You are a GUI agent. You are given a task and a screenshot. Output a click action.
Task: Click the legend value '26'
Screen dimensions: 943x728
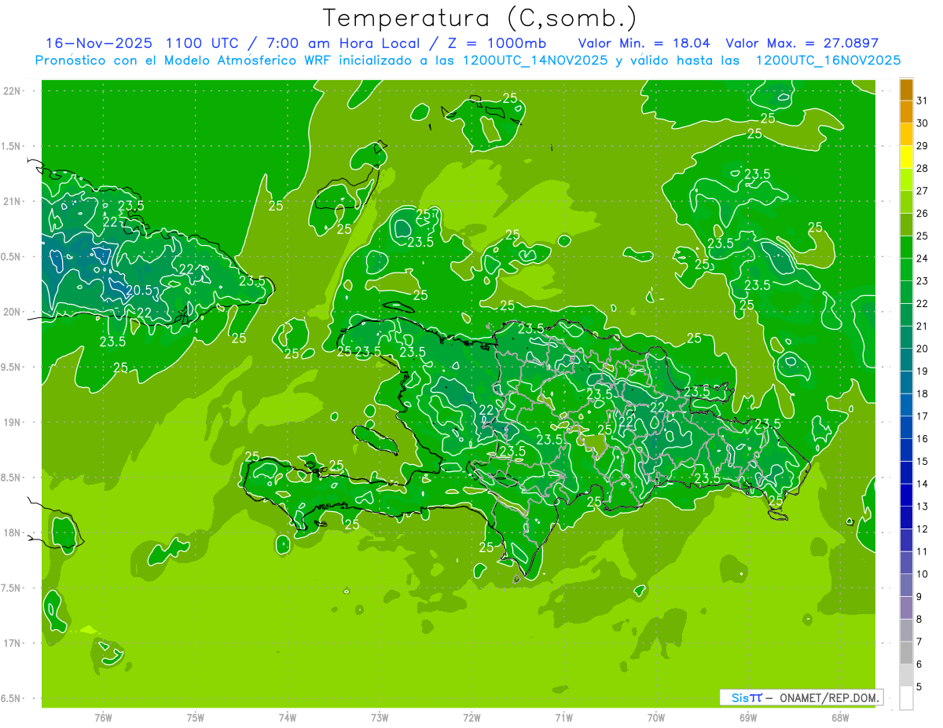coord(923,214)
